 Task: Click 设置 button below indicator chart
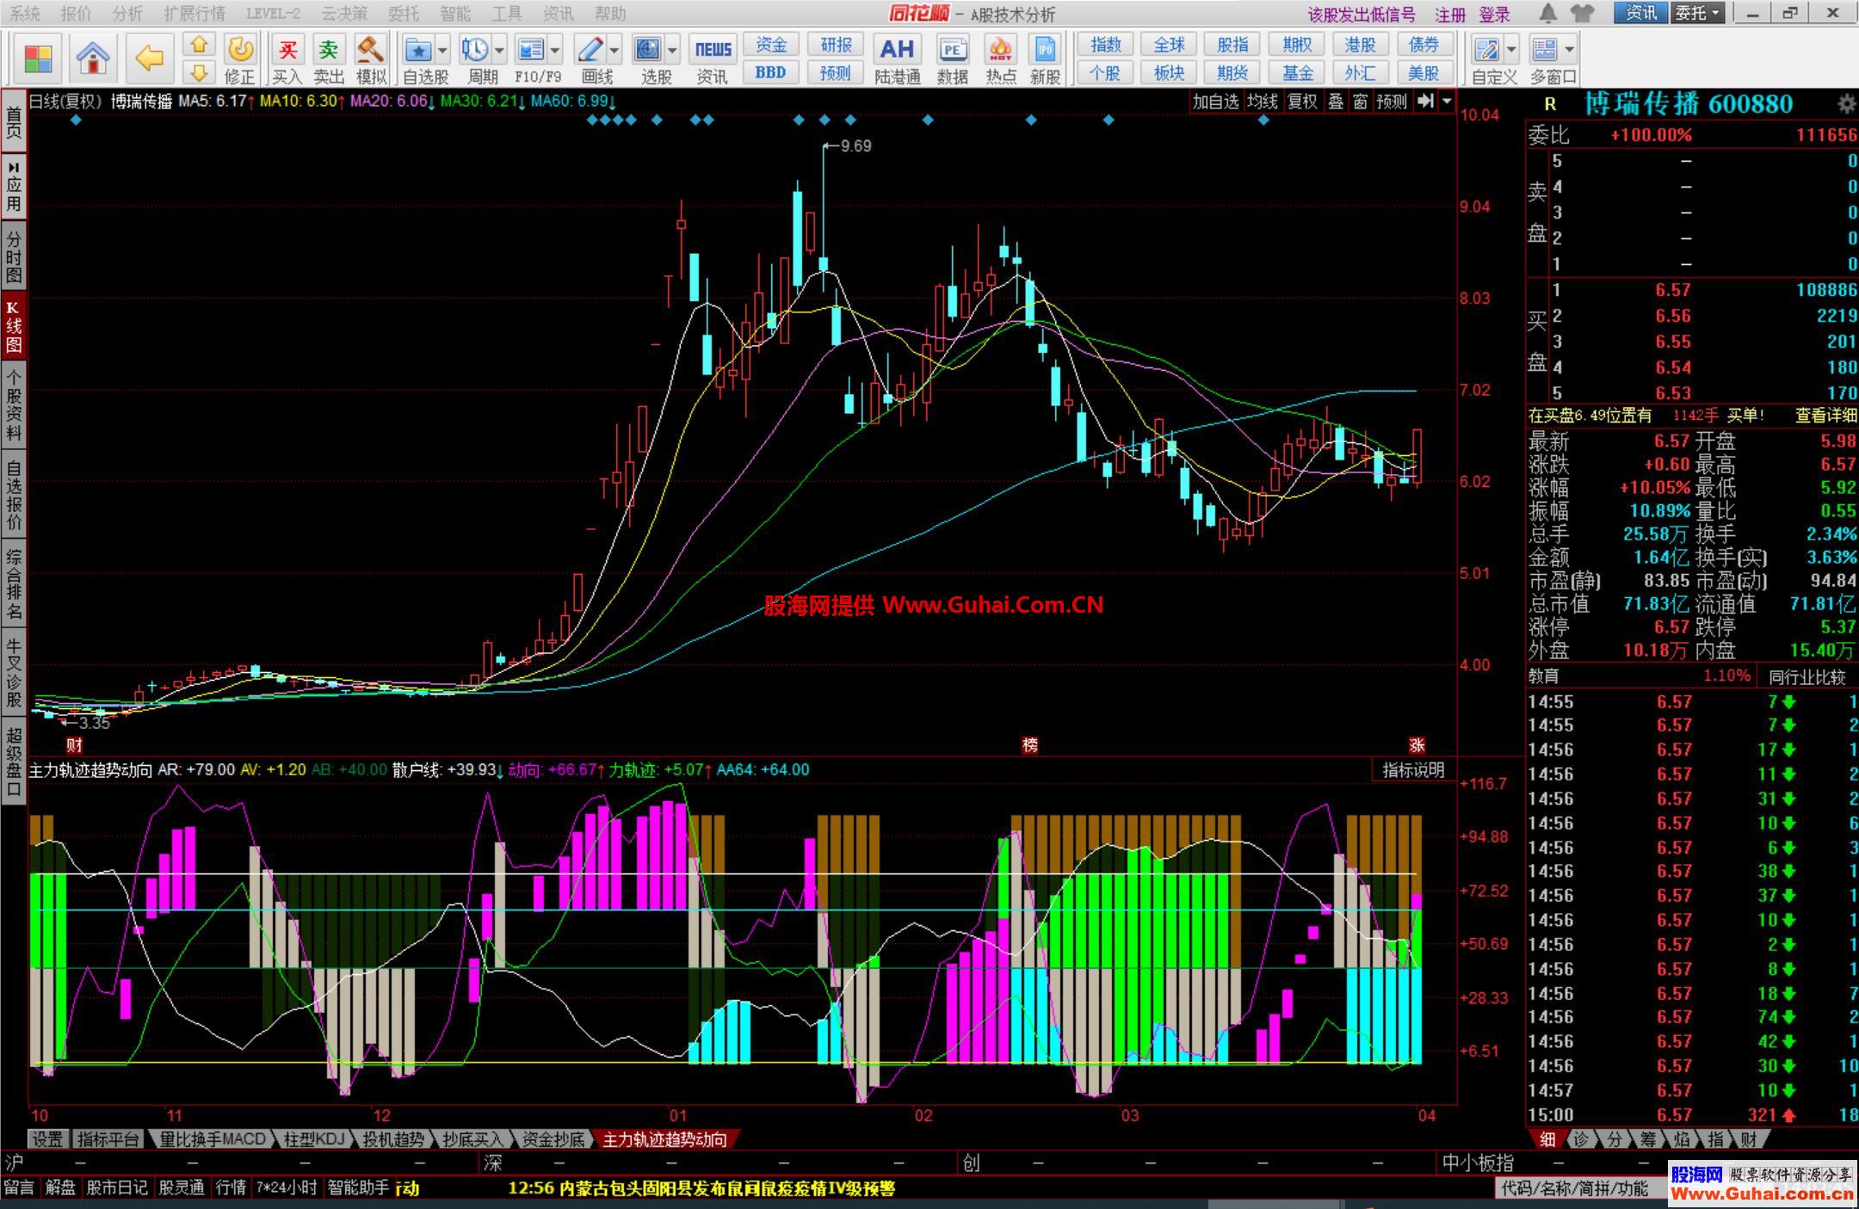click(x=48, y=1139)
